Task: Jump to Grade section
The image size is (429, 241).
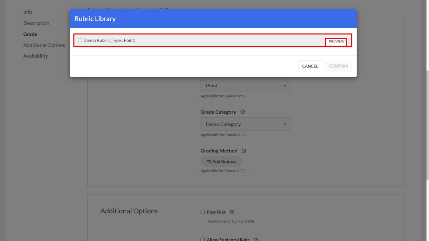Action: [x=30, y=34]
